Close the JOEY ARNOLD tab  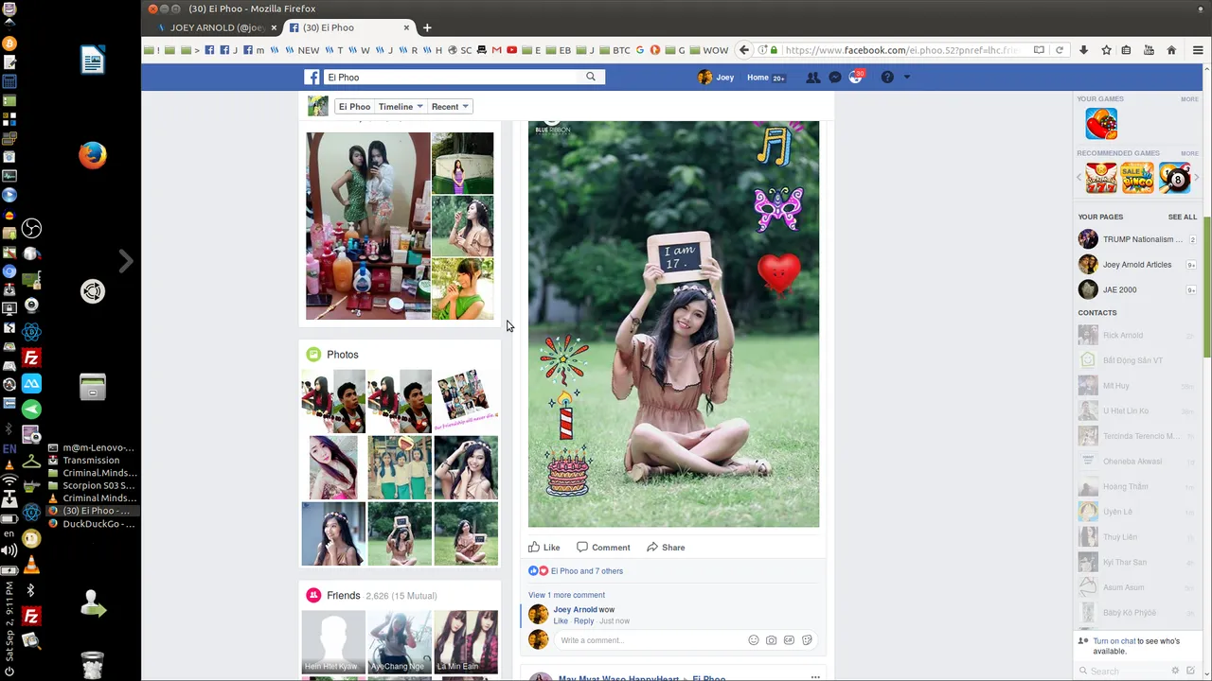pyautogui.click(x=274, y=27)
